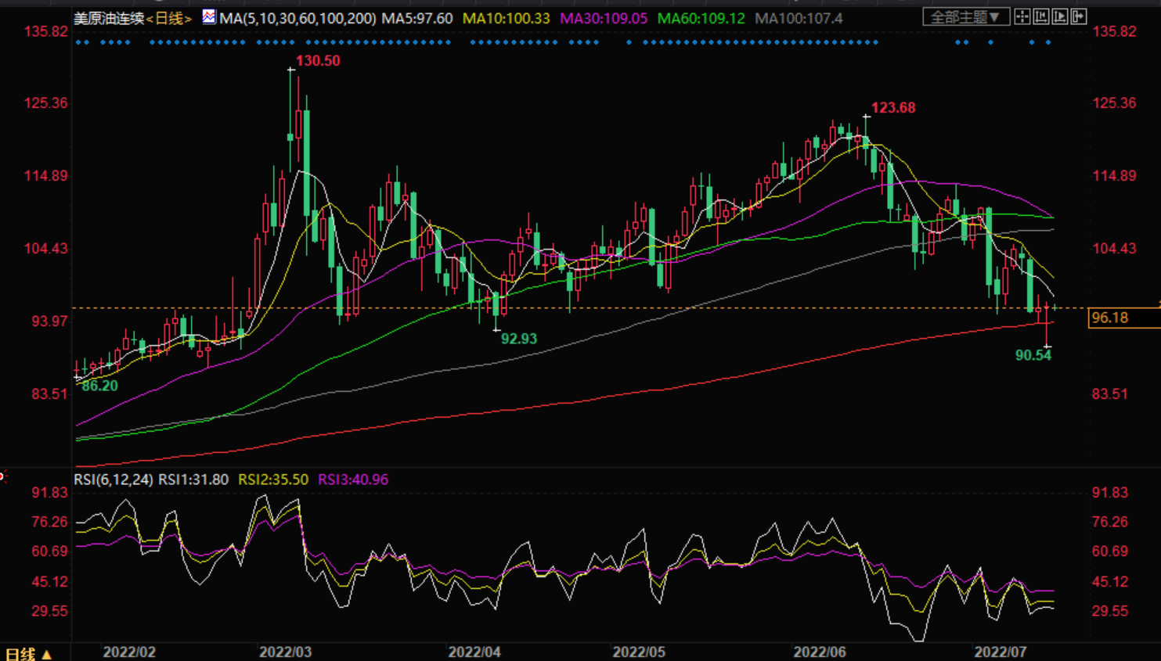Click the <日线> period label in title
This screenshot has height=661, width=1161.
click(168, 18)
